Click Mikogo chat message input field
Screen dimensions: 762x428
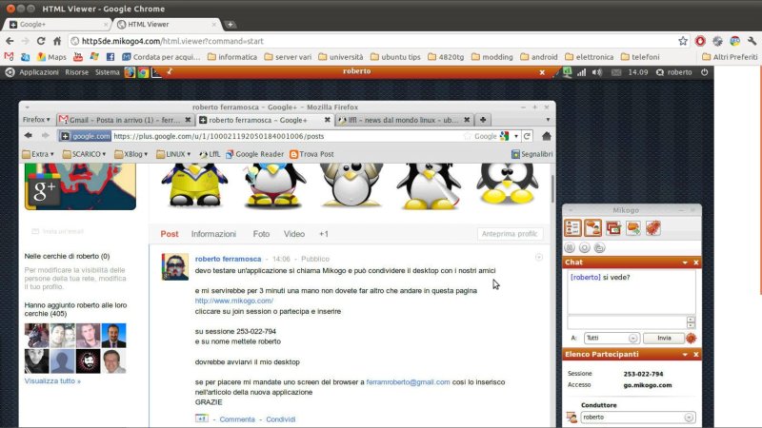coord(627,322)
